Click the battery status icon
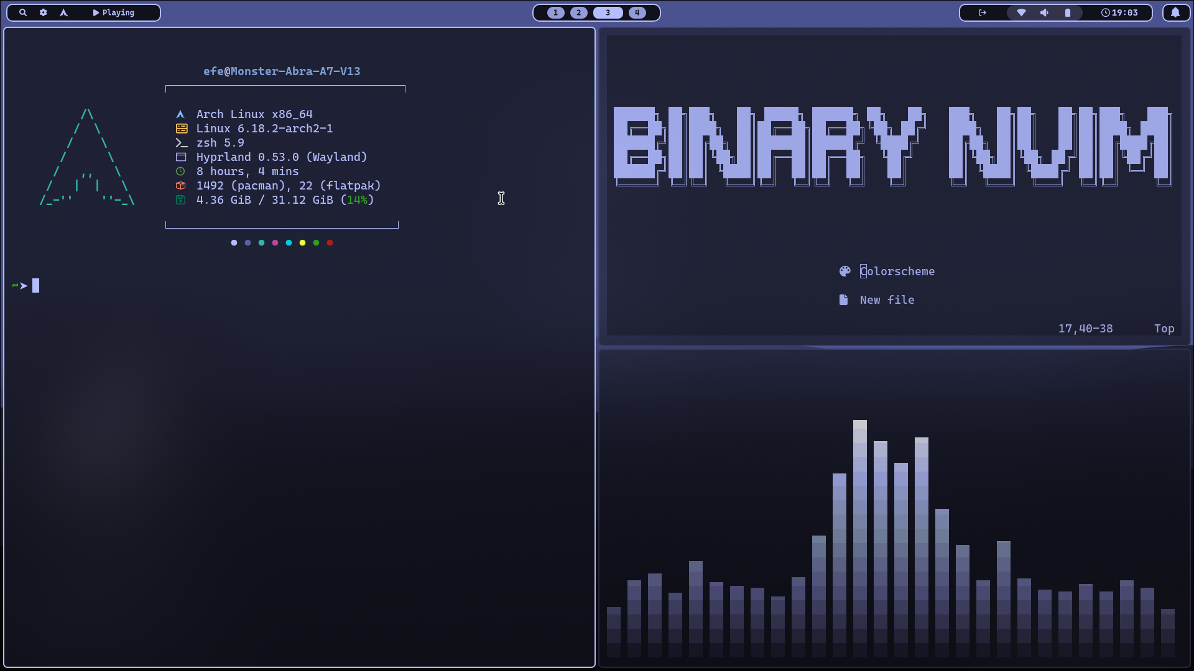This screenshot has height=671, width=1194. coord(1068,12)
